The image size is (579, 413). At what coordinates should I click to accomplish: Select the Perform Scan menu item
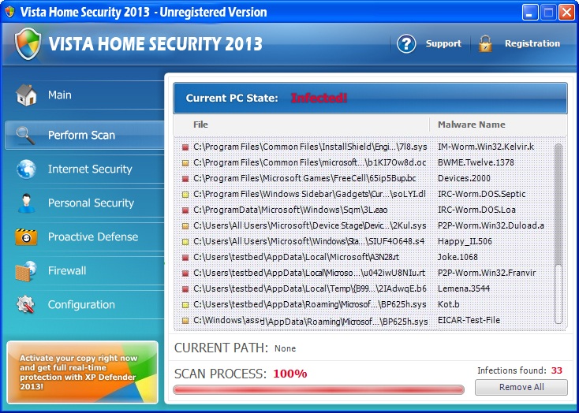(84, 135)
